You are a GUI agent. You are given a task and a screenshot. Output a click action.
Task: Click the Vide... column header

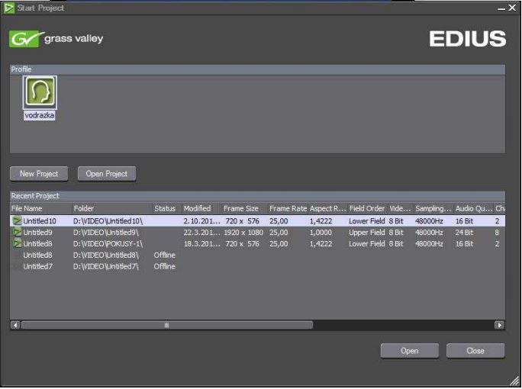click(x=400, y=209)
